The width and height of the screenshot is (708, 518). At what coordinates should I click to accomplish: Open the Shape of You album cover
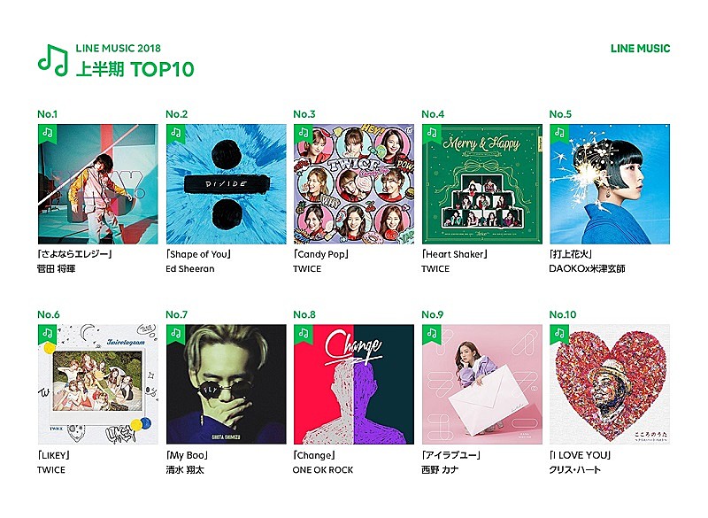click(x=227, y=184)
